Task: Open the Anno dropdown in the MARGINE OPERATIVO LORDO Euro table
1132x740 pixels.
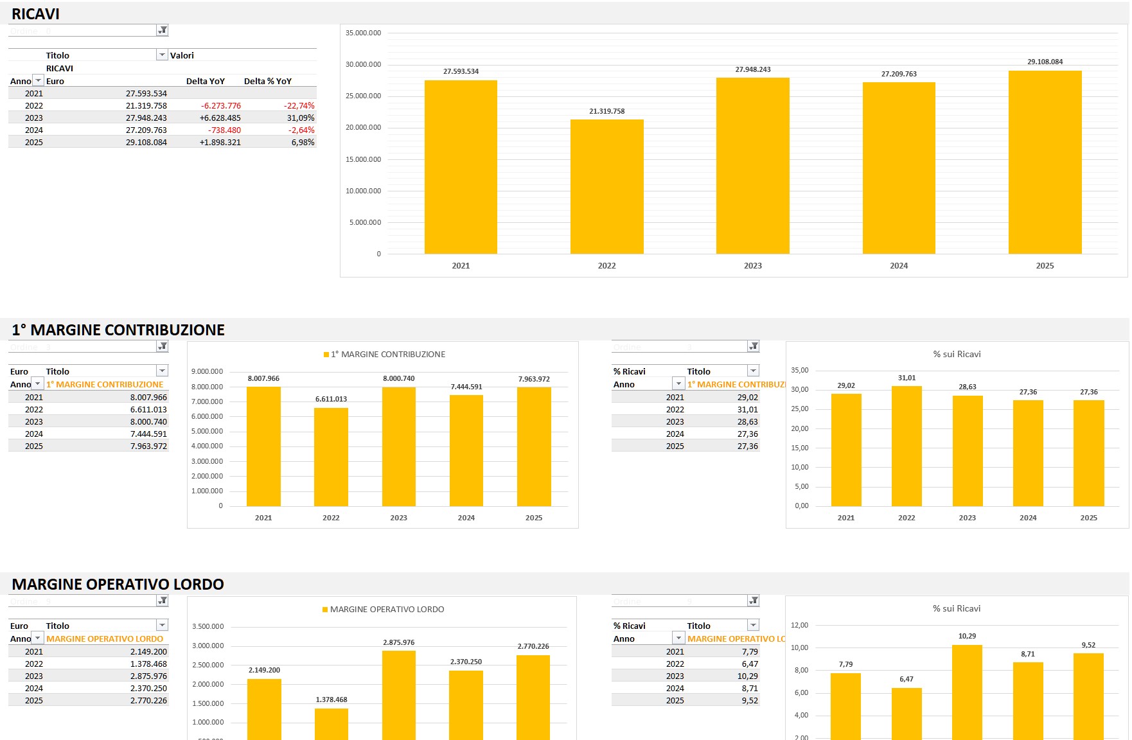Action: coord(38,639)
